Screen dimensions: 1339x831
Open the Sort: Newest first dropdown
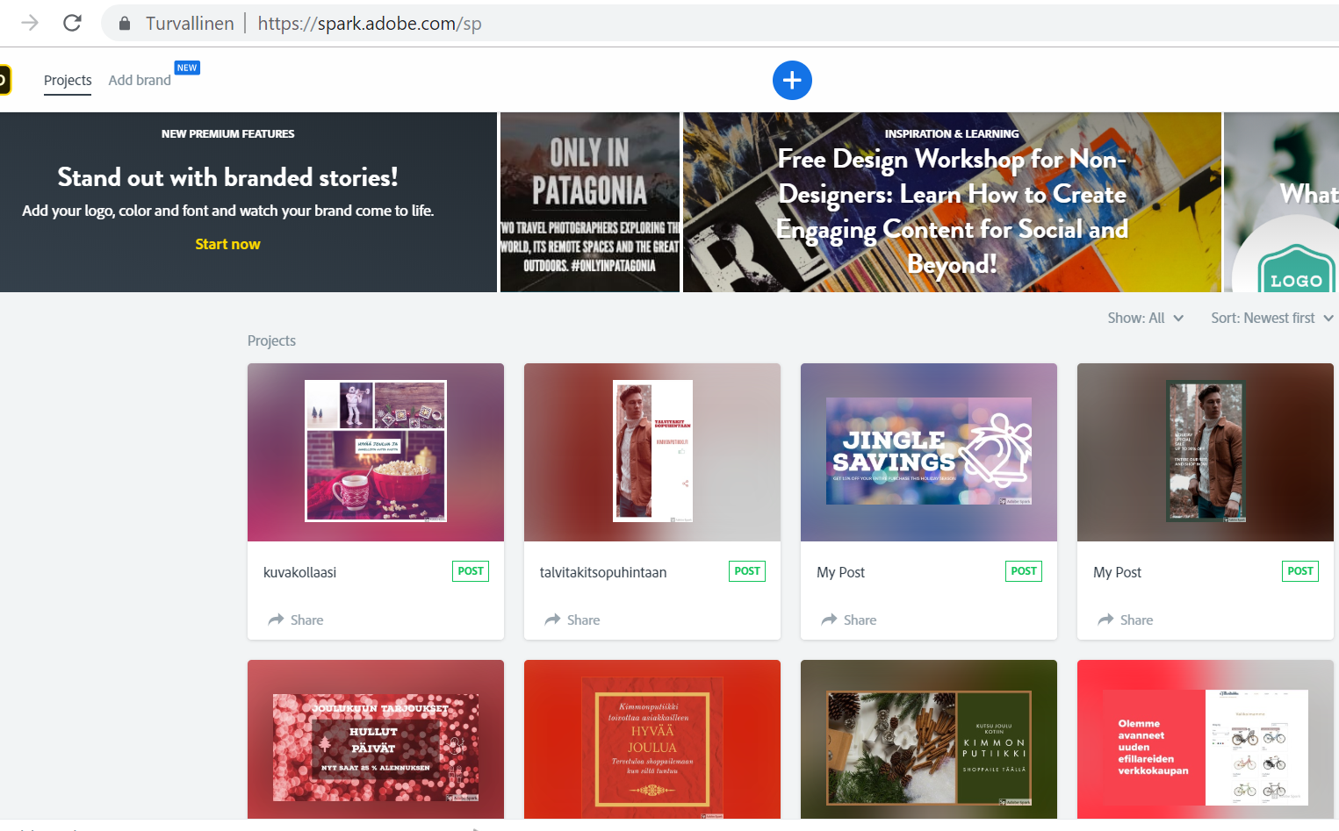click(1271, 319)
